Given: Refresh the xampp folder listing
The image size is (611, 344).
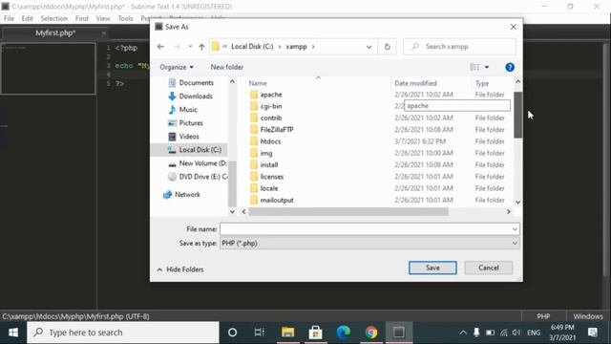Looking at the screenshot, I should [387, 47].
